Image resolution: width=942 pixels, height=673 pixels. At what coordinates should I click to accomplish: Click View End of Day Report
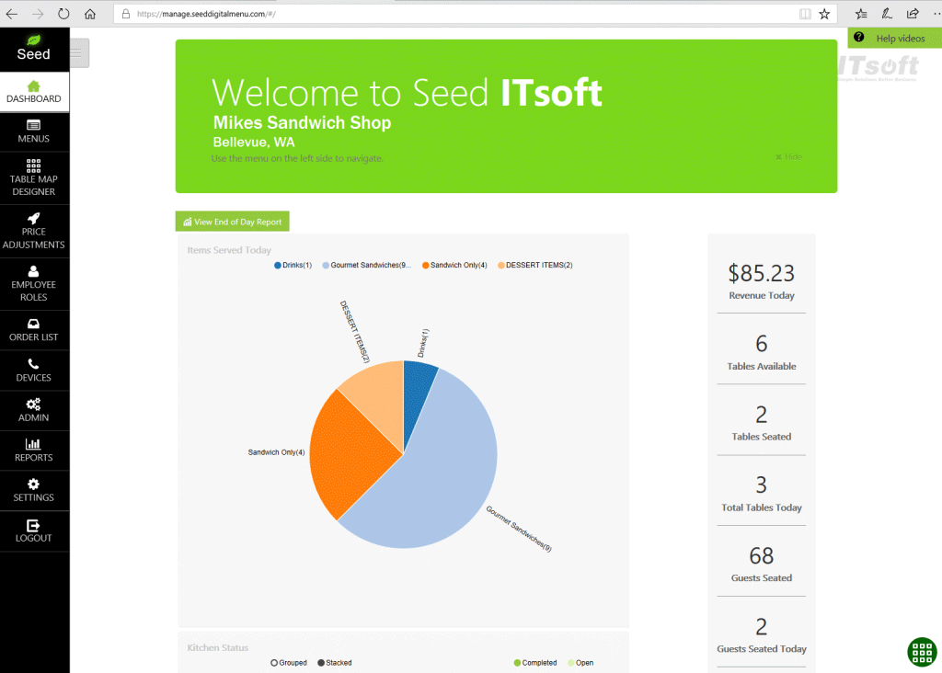click(x=233, y=222)
